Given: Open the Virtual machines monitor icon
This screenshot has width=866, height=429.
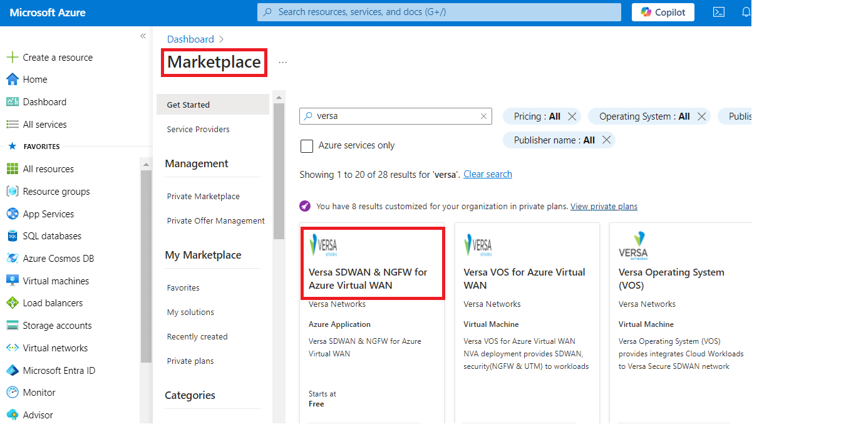Looking at the screenshot, I should 12,281.
